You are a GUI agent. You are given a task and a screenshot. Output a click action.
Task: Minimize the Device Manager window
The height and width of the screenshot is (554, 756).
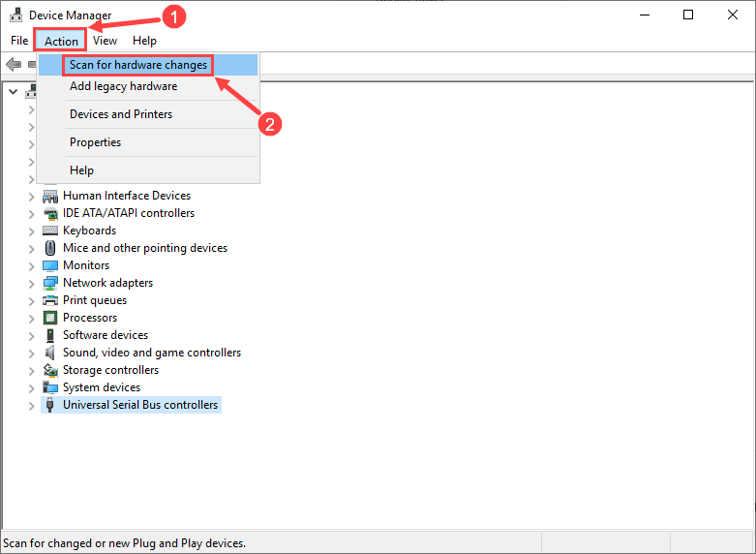644,15
